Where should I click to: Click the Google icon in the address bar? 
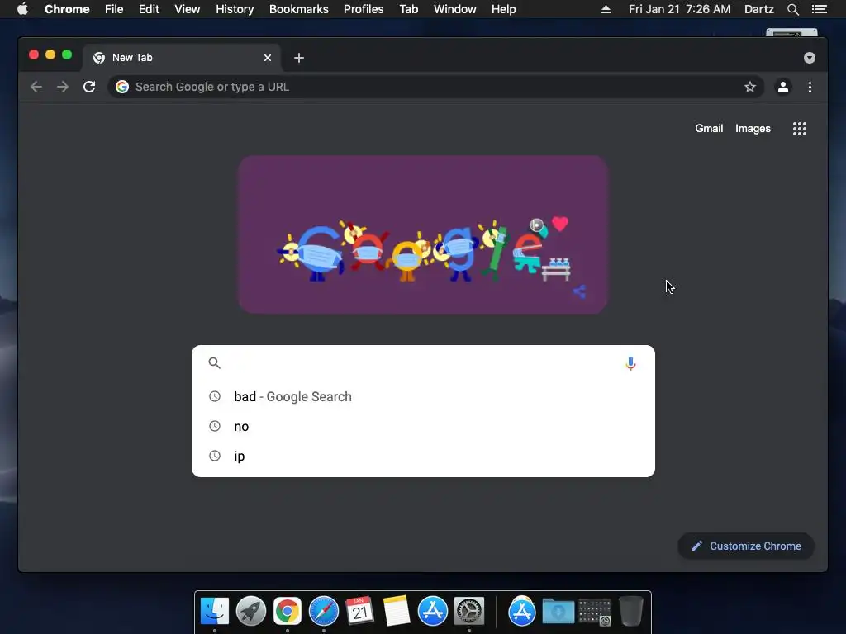click(122, 87)
